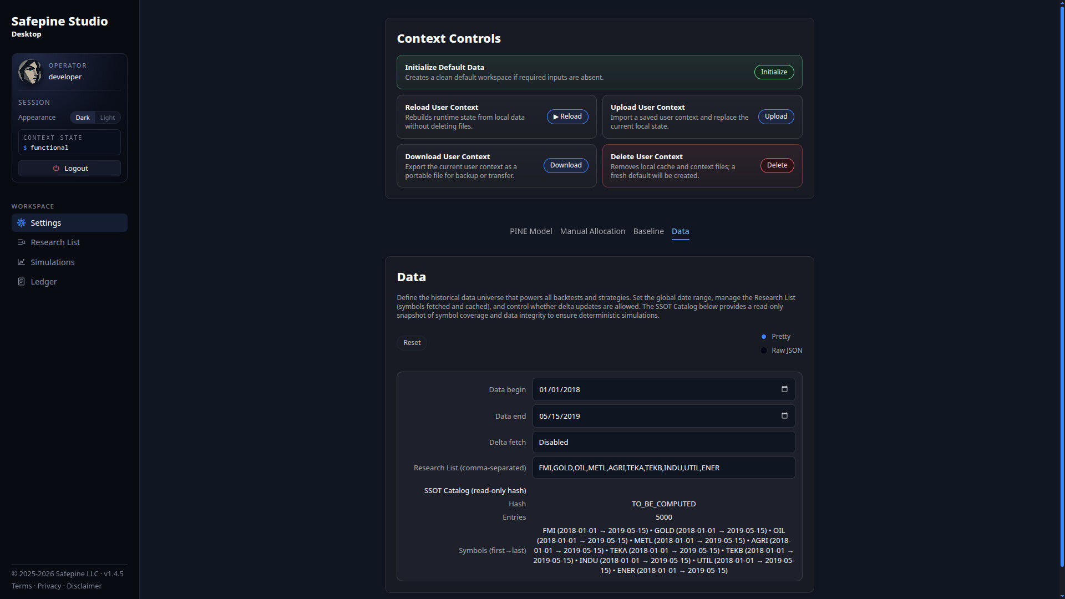Click the Logout power icon
1065x599 pixels.
point(56,169)
